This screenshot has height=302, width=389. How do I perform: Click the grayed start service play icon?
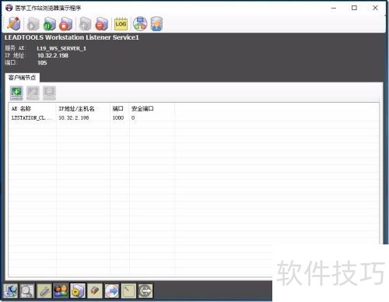33,24
